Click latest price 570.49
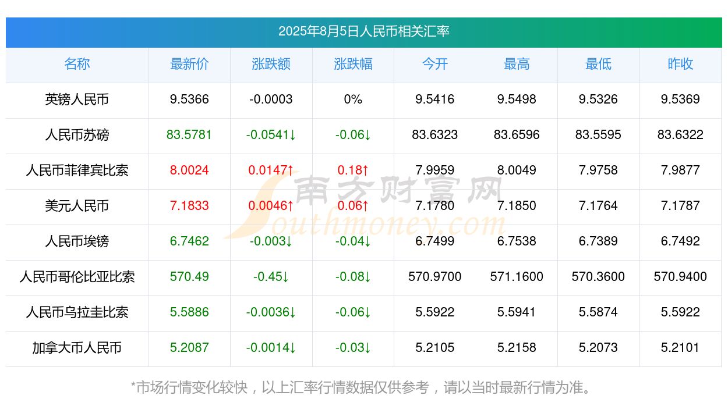728x406 pixels. [x=189, y=277]
